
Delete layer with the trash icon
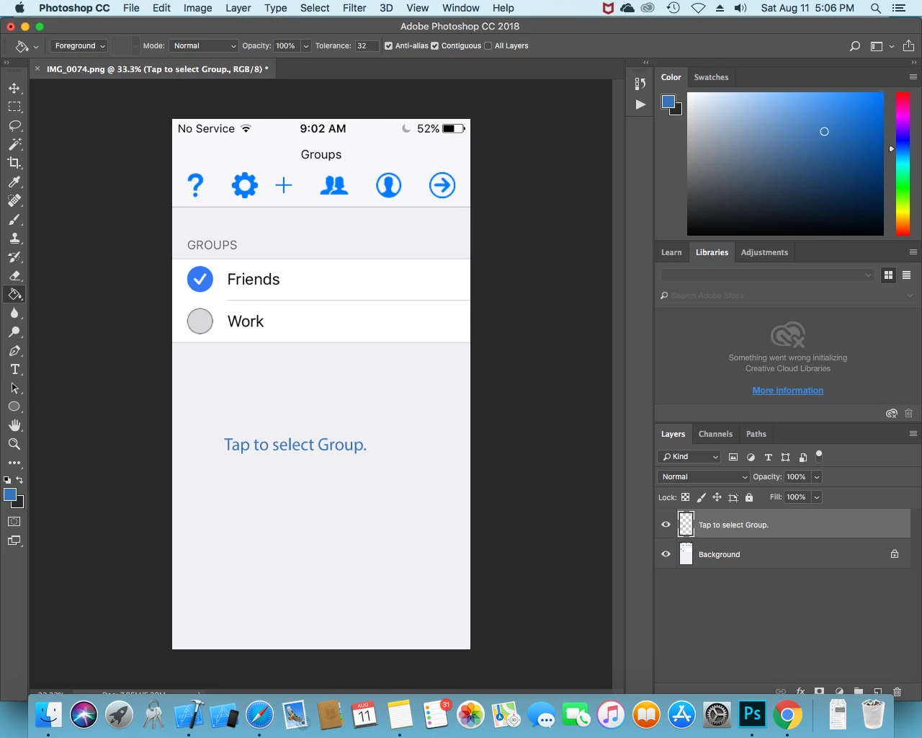[898, 691]
